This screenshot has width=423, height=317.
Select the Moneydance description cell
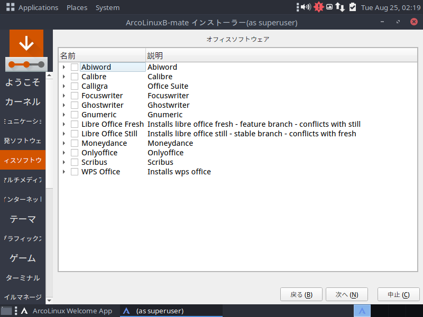pyautogui.click(x=170, y=143)
